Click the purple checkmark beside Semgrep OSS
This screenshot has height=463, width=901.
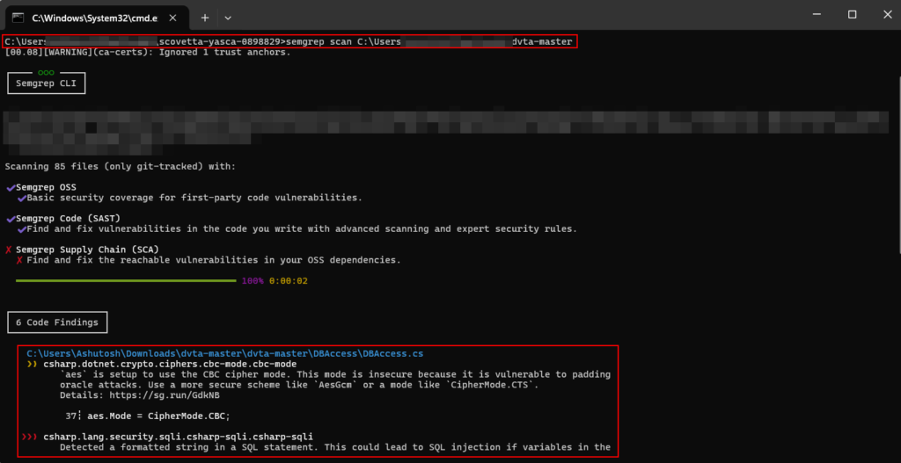pos(10,187)
